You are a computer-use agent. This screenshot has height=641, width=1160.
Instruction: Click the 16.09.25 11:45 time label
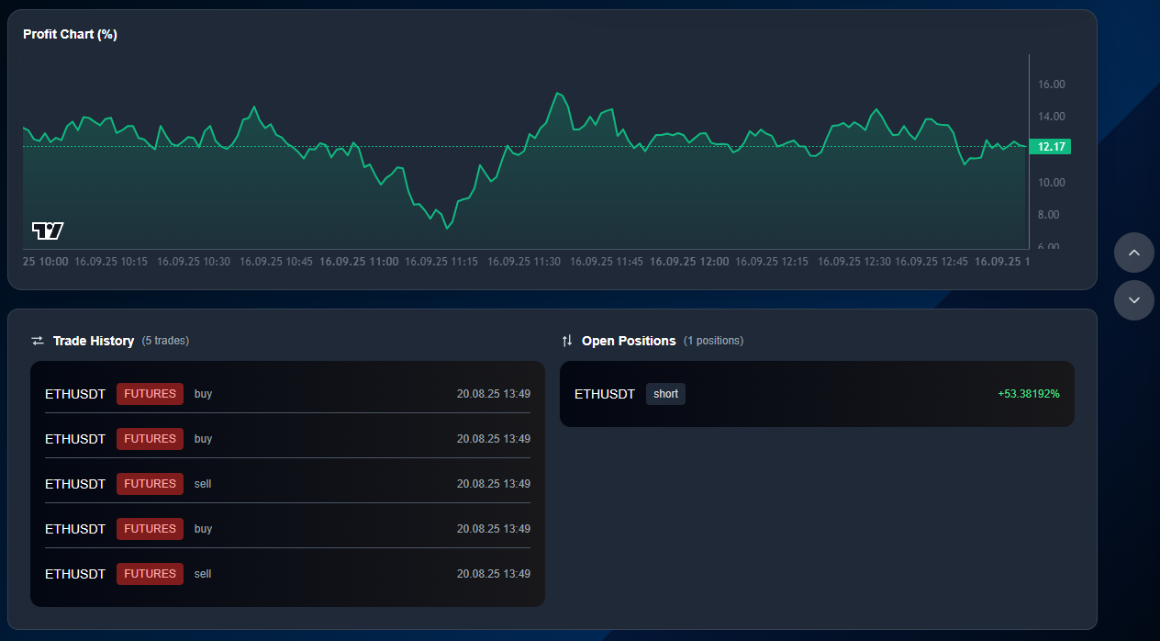pyautogui.click(x=607, y=262)
